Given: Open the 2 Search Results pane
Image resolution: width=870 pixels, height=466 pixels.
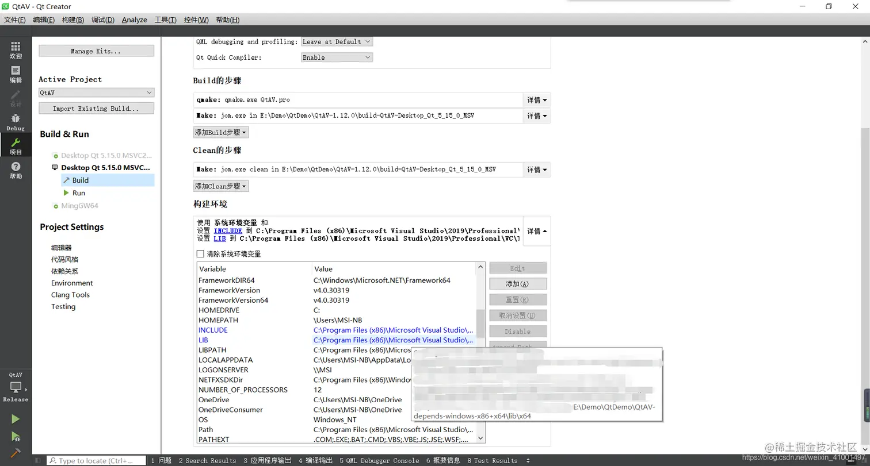Looking at the screenshot, I should click(207, 460).
